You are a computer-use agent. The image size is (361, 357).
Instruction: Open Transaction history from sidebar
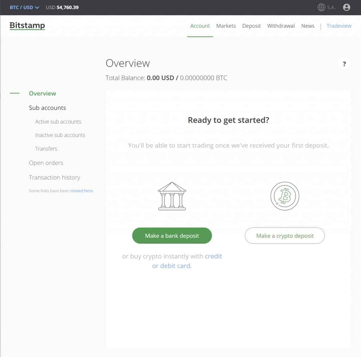pyautogui.click(x=54, y=177)
